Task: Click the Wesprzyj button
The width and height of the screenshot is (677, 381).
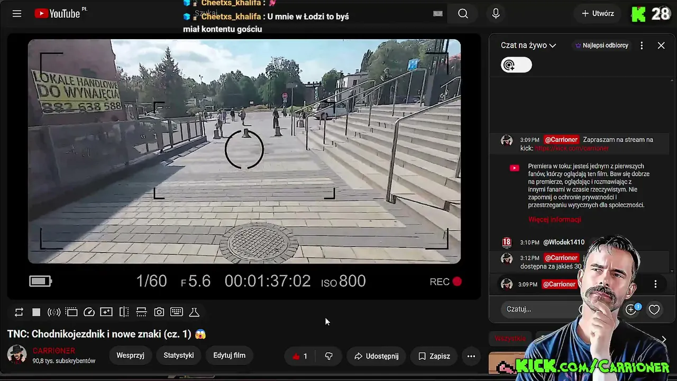Action: tap(130, 356)
